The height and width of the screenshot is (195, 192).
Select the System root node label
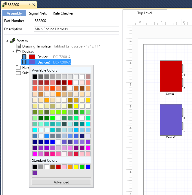(x=22, y=41)
